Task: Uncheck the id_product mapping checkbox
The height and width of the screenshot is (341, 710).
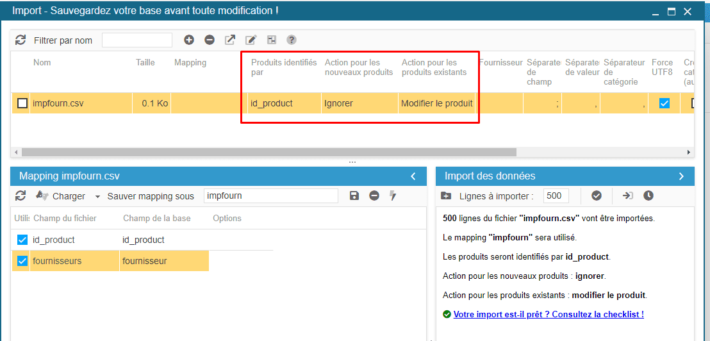Action: [22, 240]
